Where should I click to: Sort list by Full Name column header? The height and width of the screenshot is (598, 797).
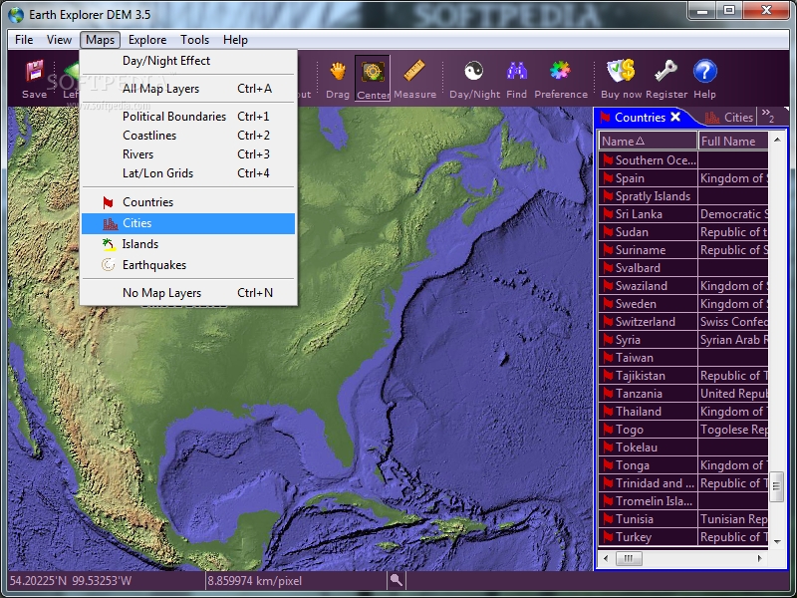tap(733, 141)
